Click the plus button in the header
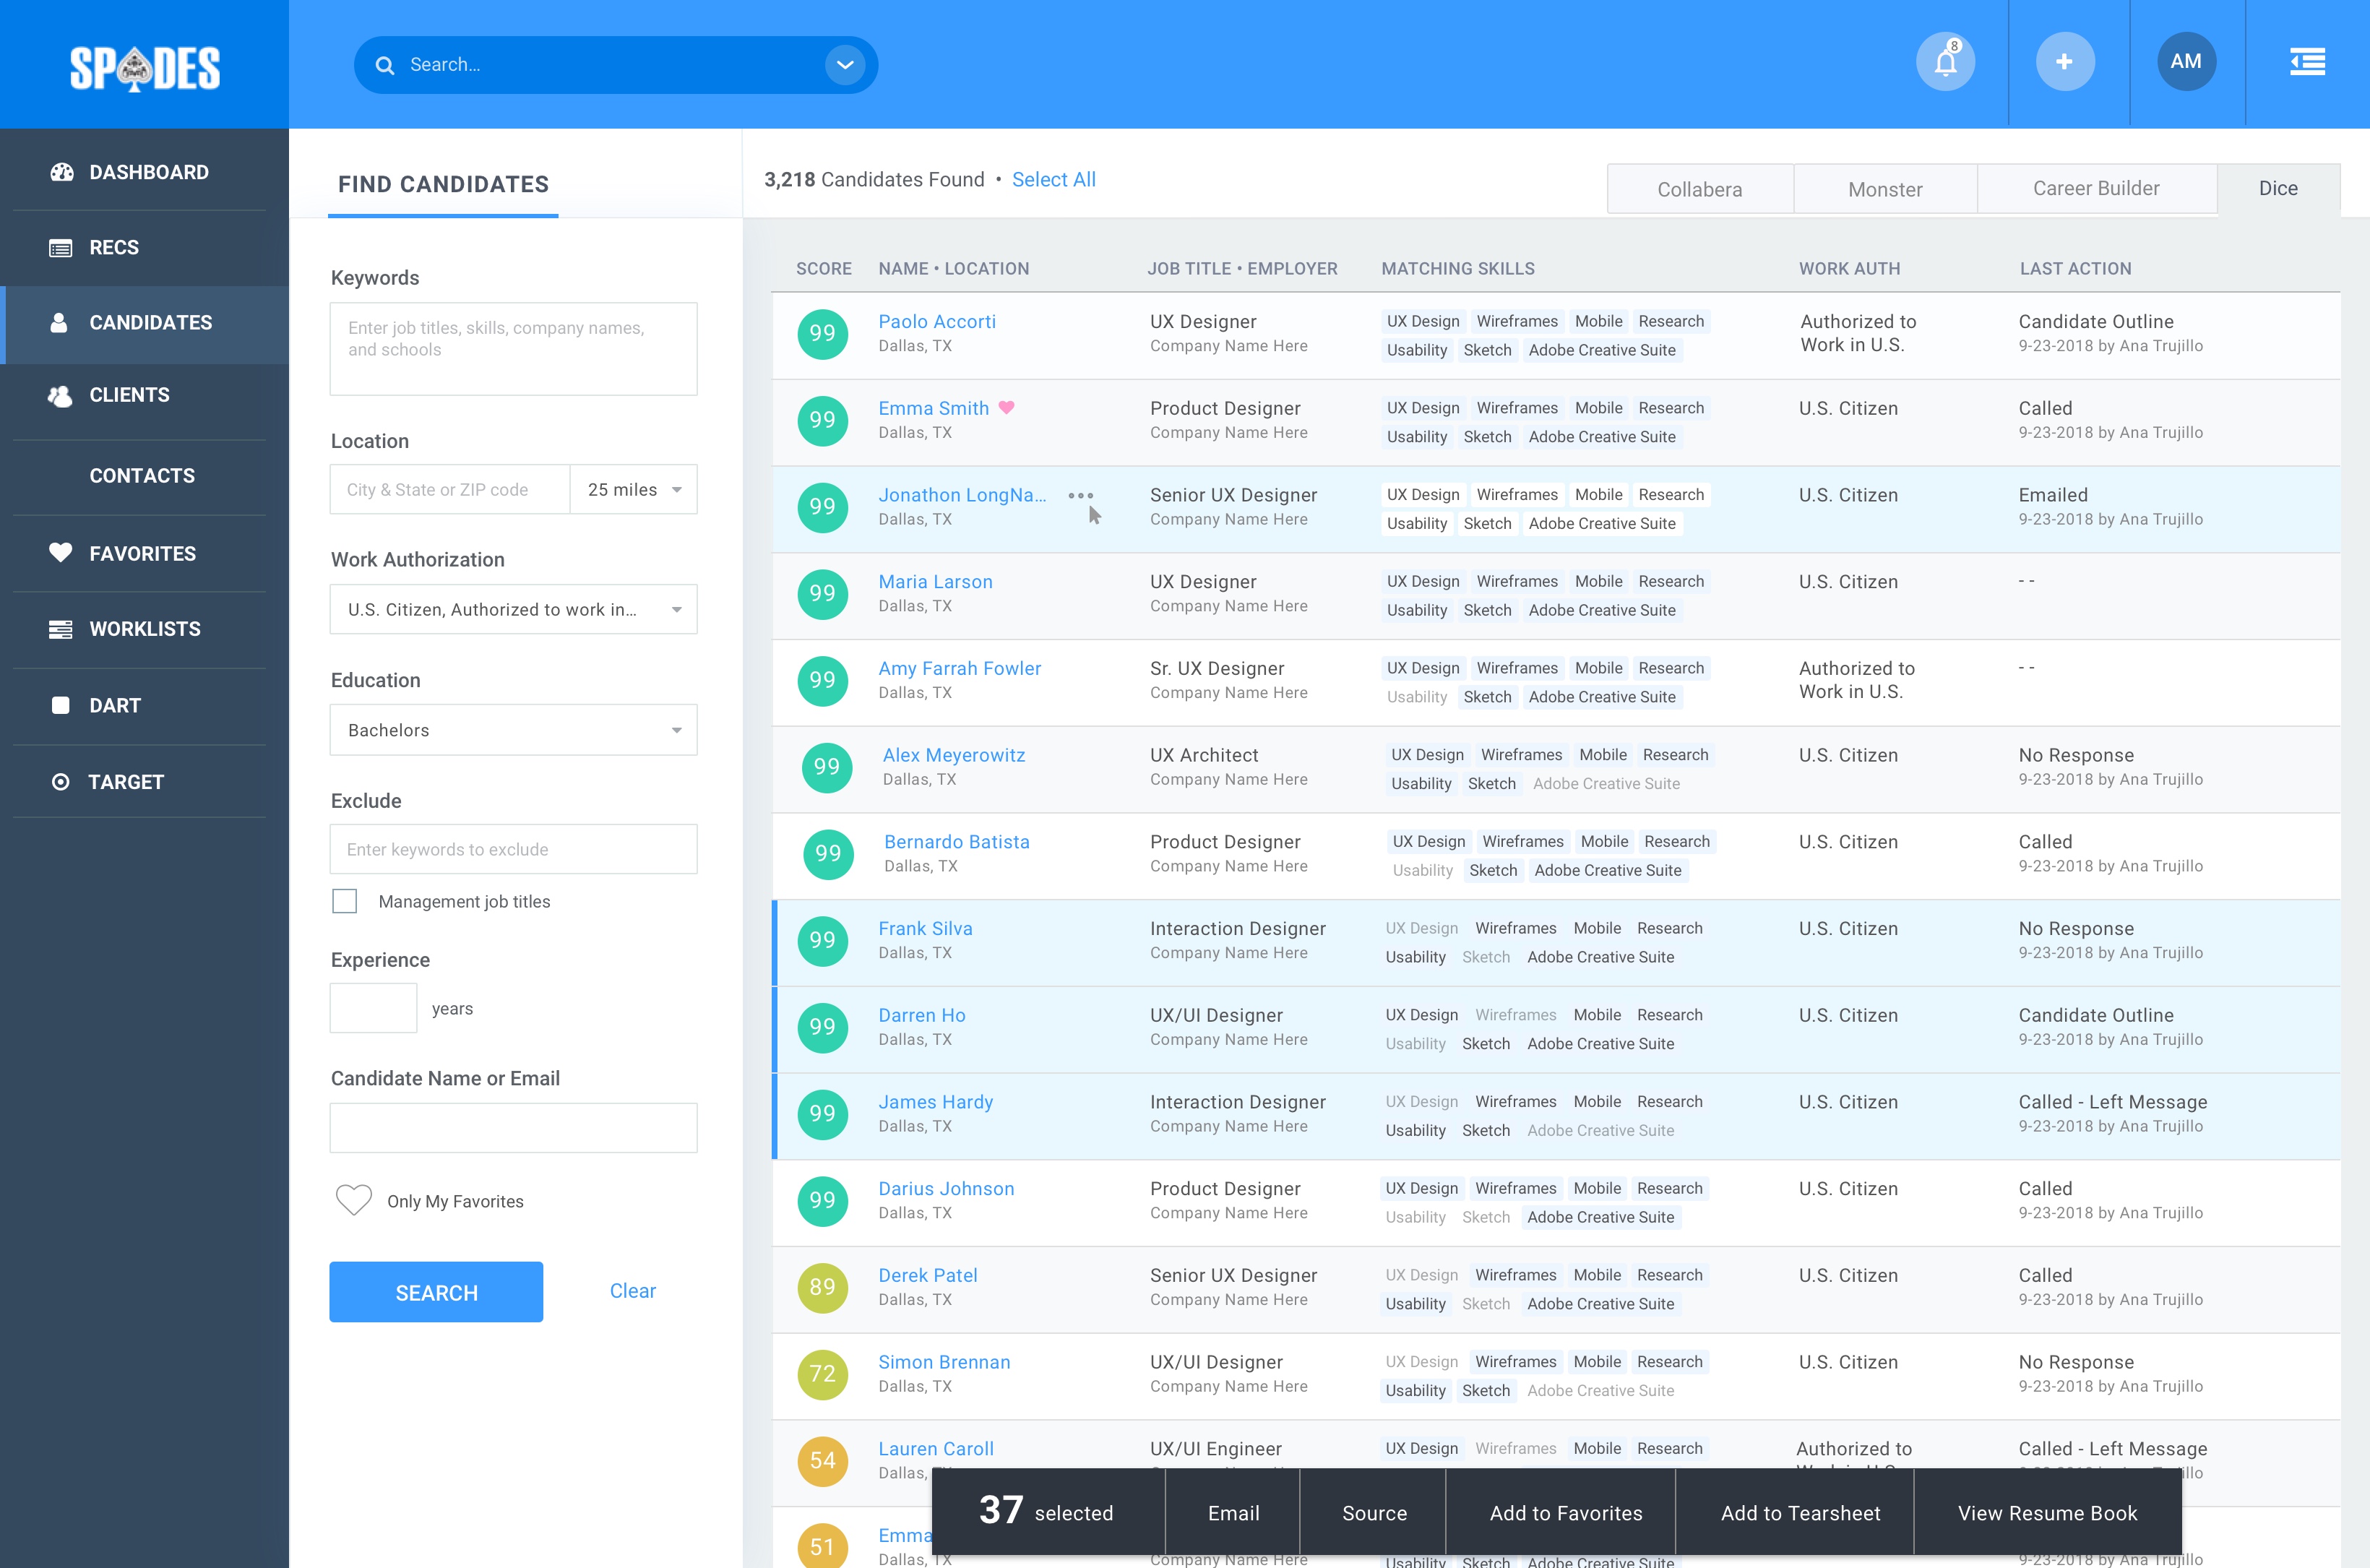The image size is (2370, 1568). tap(2065, 61)
